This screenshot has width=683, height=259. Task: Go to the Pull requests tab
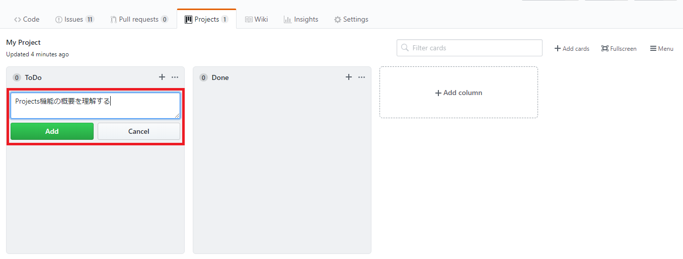click(x=138, y=19)
